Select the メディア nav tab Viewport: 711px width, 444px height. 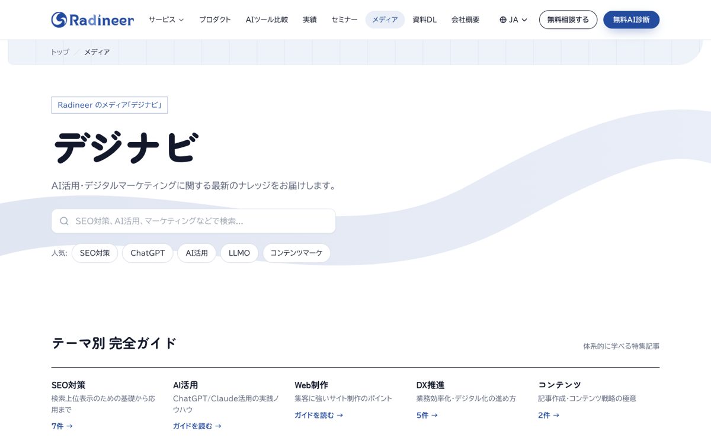385,20
